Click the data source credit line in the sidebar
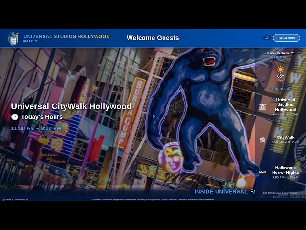The height and width of the screenshot is (230, 306). [281, 193]
